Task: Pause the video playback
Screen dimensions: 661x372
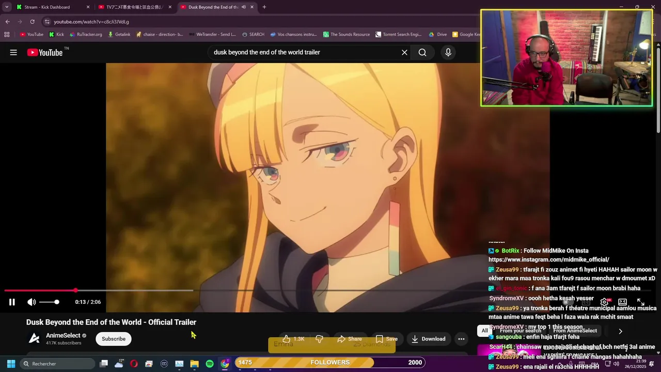Action: [x=12, y=302]
